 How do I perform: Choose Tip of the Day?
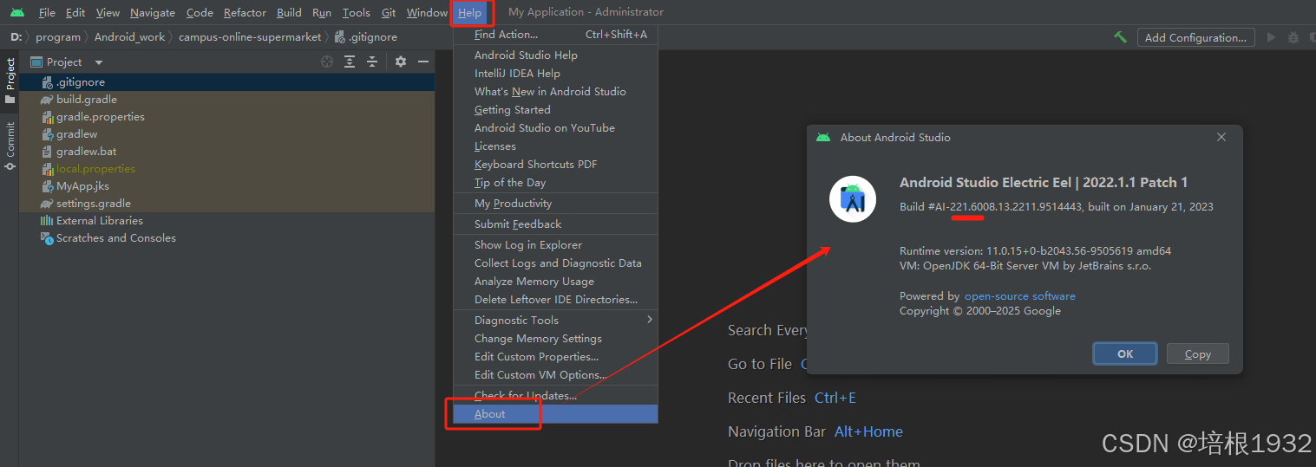coord(555,182)
